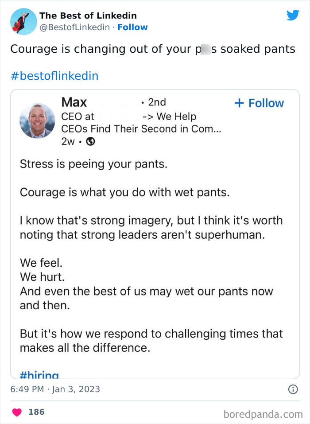Click the 2nd connection degree label
The image size is (310, 424).
(158, 102)
